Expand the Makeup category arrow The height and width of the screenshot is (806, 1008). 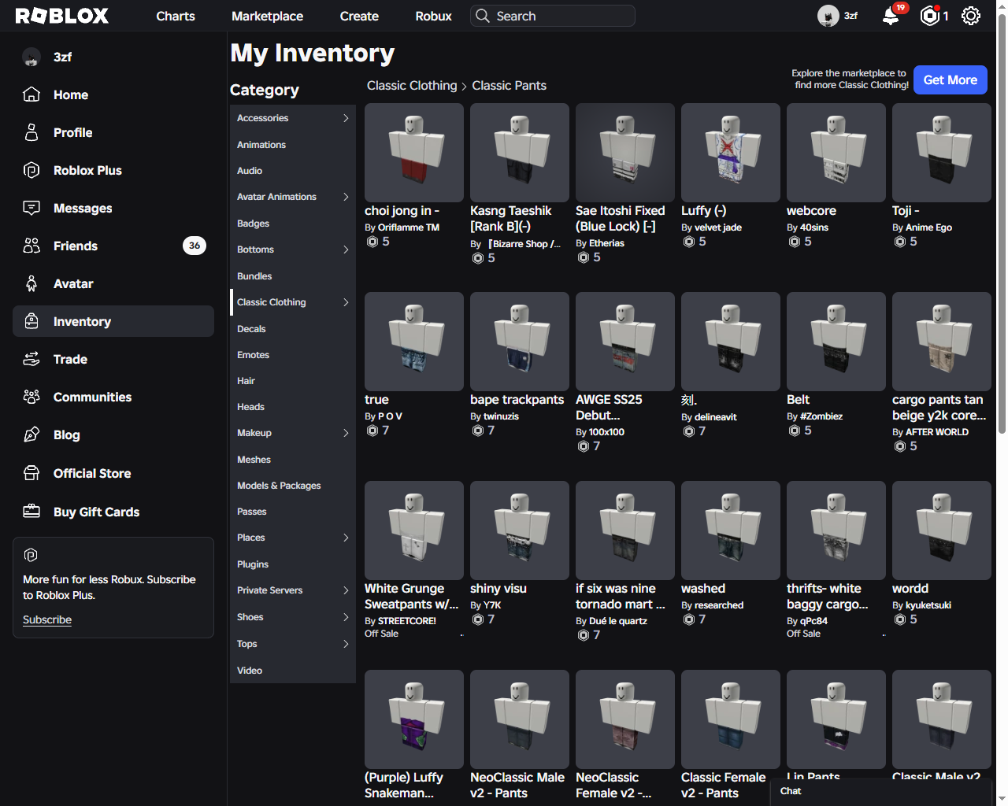coord(346,433)
